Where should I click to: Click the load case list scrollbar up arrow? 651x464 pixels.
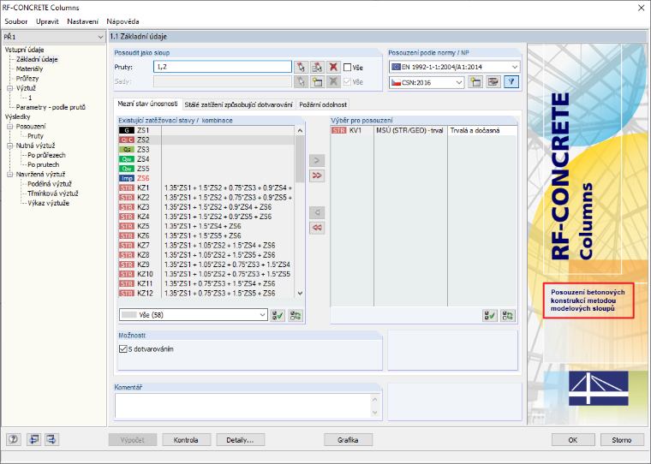pyautogui.click(x=300, y=130)
